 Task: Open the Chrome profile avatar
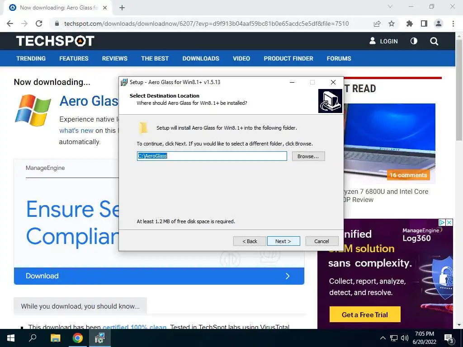(x=439, y=23)
